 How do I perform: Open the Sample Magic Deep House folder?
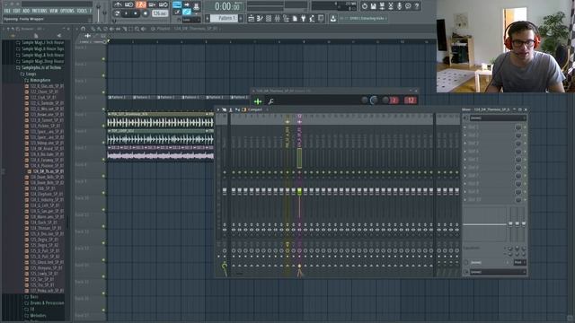pyautogui.click(x=40, y=62)
